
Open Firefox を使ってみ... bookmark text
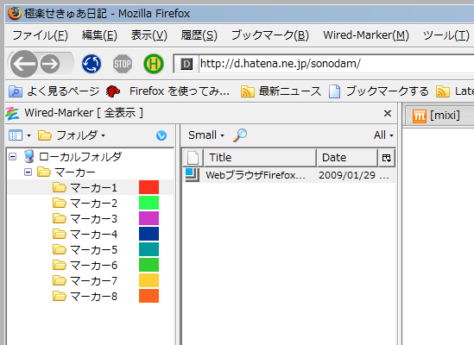[180, 91]
